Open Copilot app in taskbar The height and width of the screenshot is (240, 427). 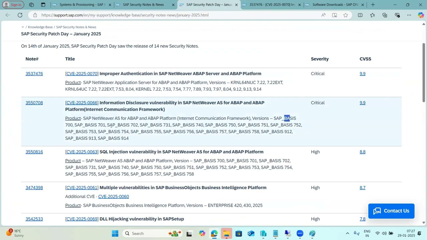[202, 233]
